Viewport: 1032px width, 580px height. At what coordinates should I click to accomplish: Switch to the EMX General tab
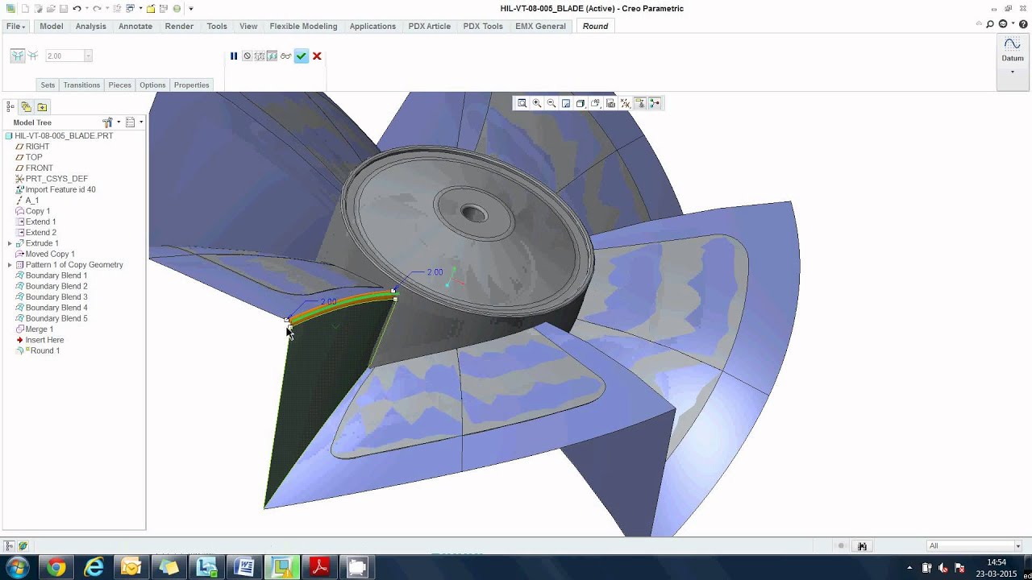(x=540, y=26)
